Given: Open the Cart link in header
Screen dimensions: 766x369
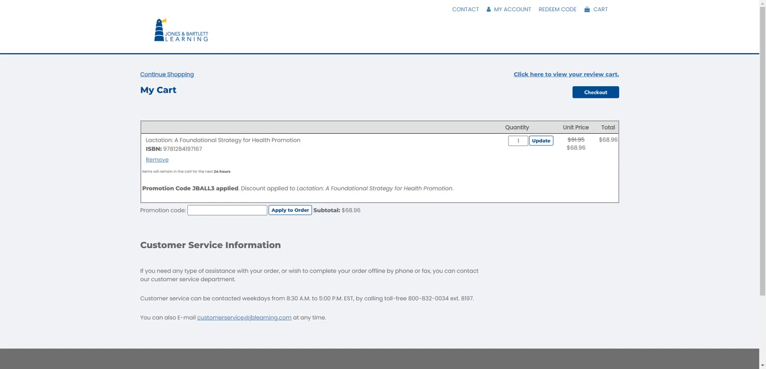Looking at the screenshot, I should pyautogui.click(x=601, y=9).
